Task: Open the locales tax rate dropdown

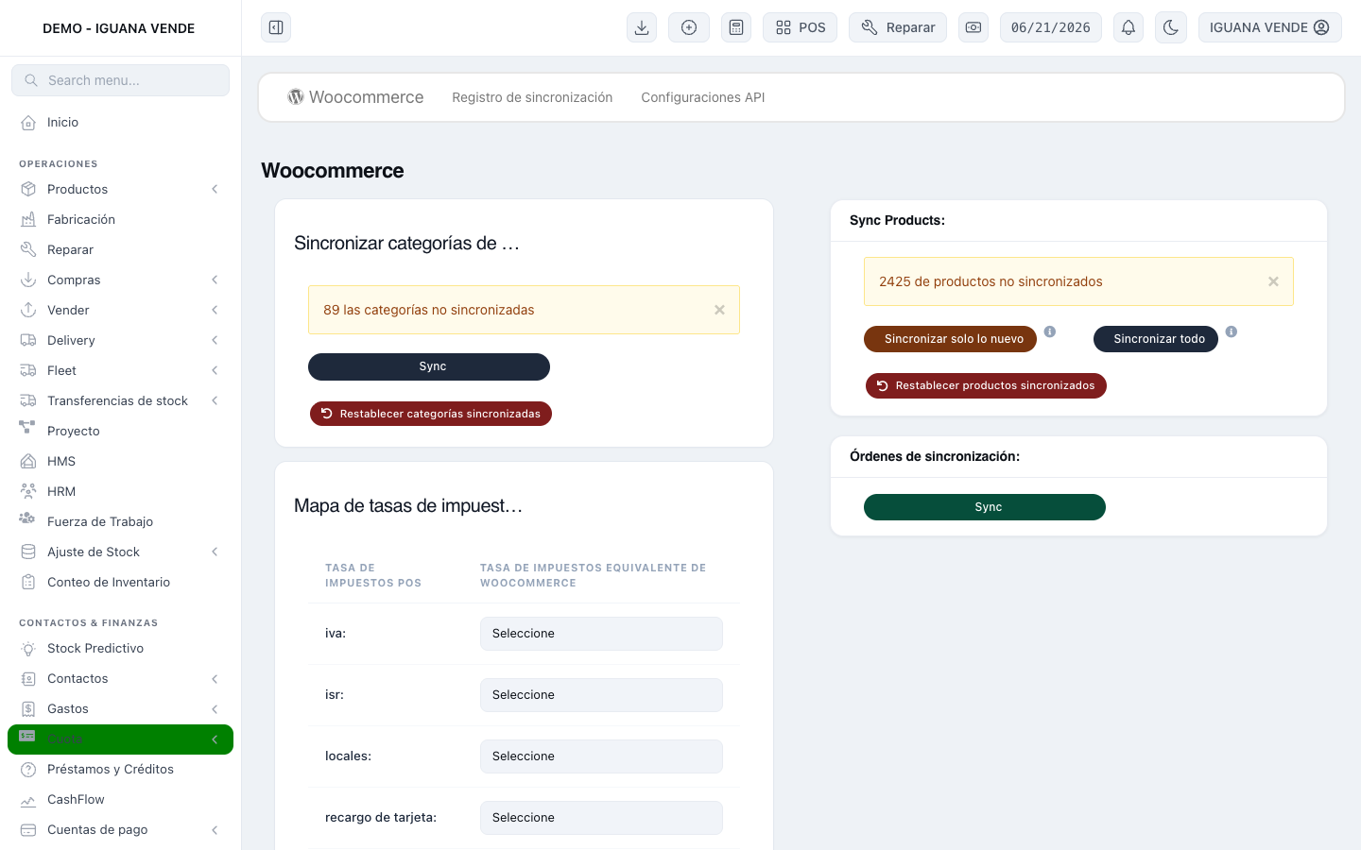Action: [x=601, y=756]
